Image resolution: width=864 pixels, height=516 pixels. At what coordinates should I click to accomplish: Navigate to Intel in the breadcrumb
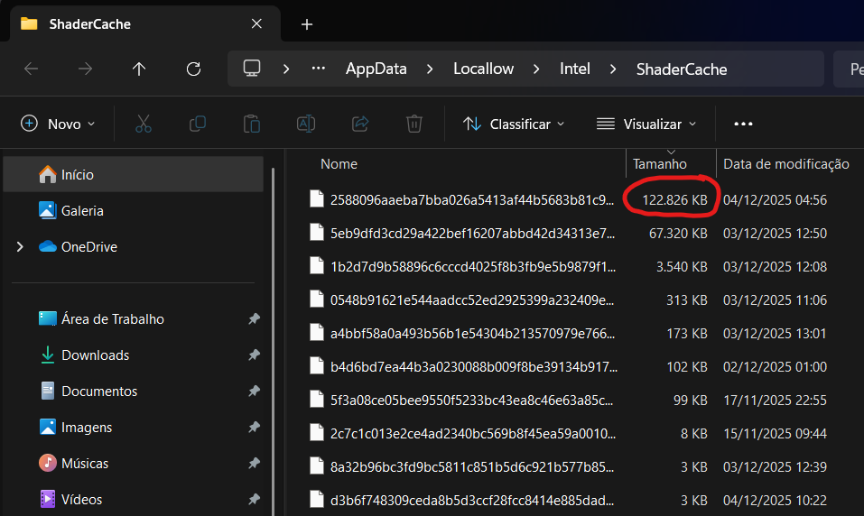click(575, 69)
